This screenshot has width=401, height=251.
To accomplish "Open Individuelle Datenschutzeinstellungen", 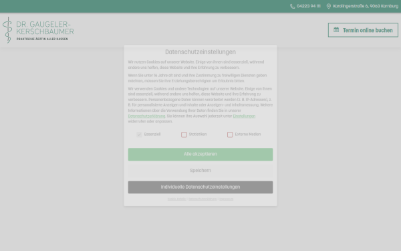I will 200,187.
